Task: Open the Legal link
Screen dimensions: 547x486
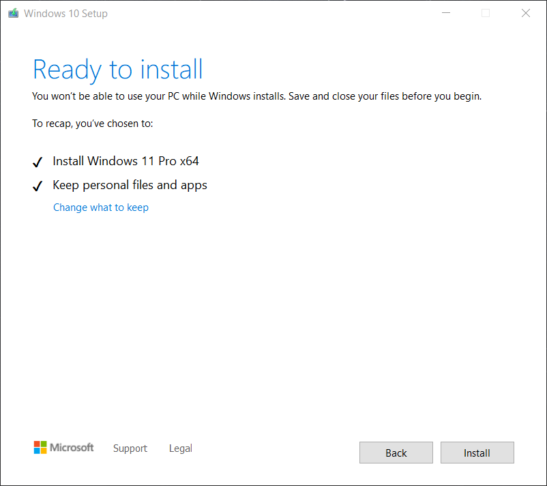Action: click(x=180, y=448)
